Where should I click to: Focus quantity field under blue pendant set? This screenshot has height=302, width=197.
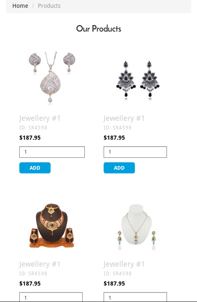click(135, 297)
